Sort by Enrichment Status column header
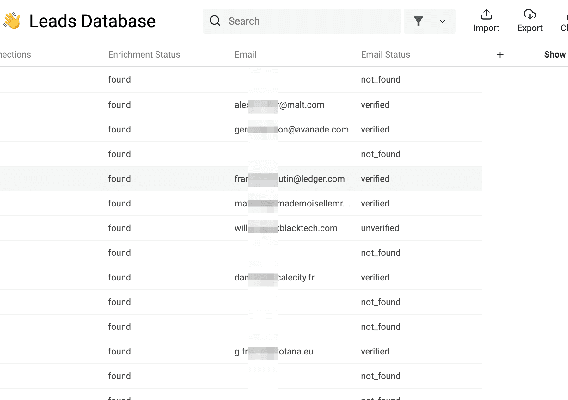 tap(144, 55)
